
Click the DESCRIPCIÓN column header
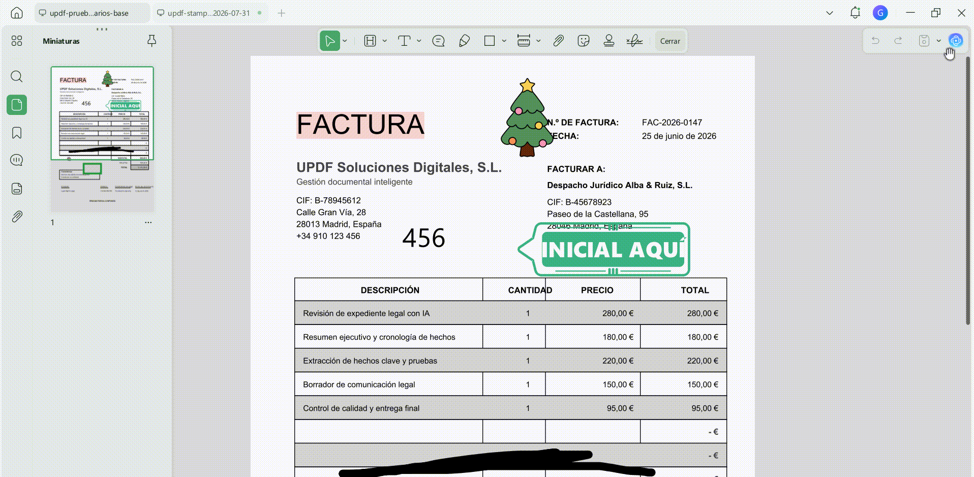390,290
